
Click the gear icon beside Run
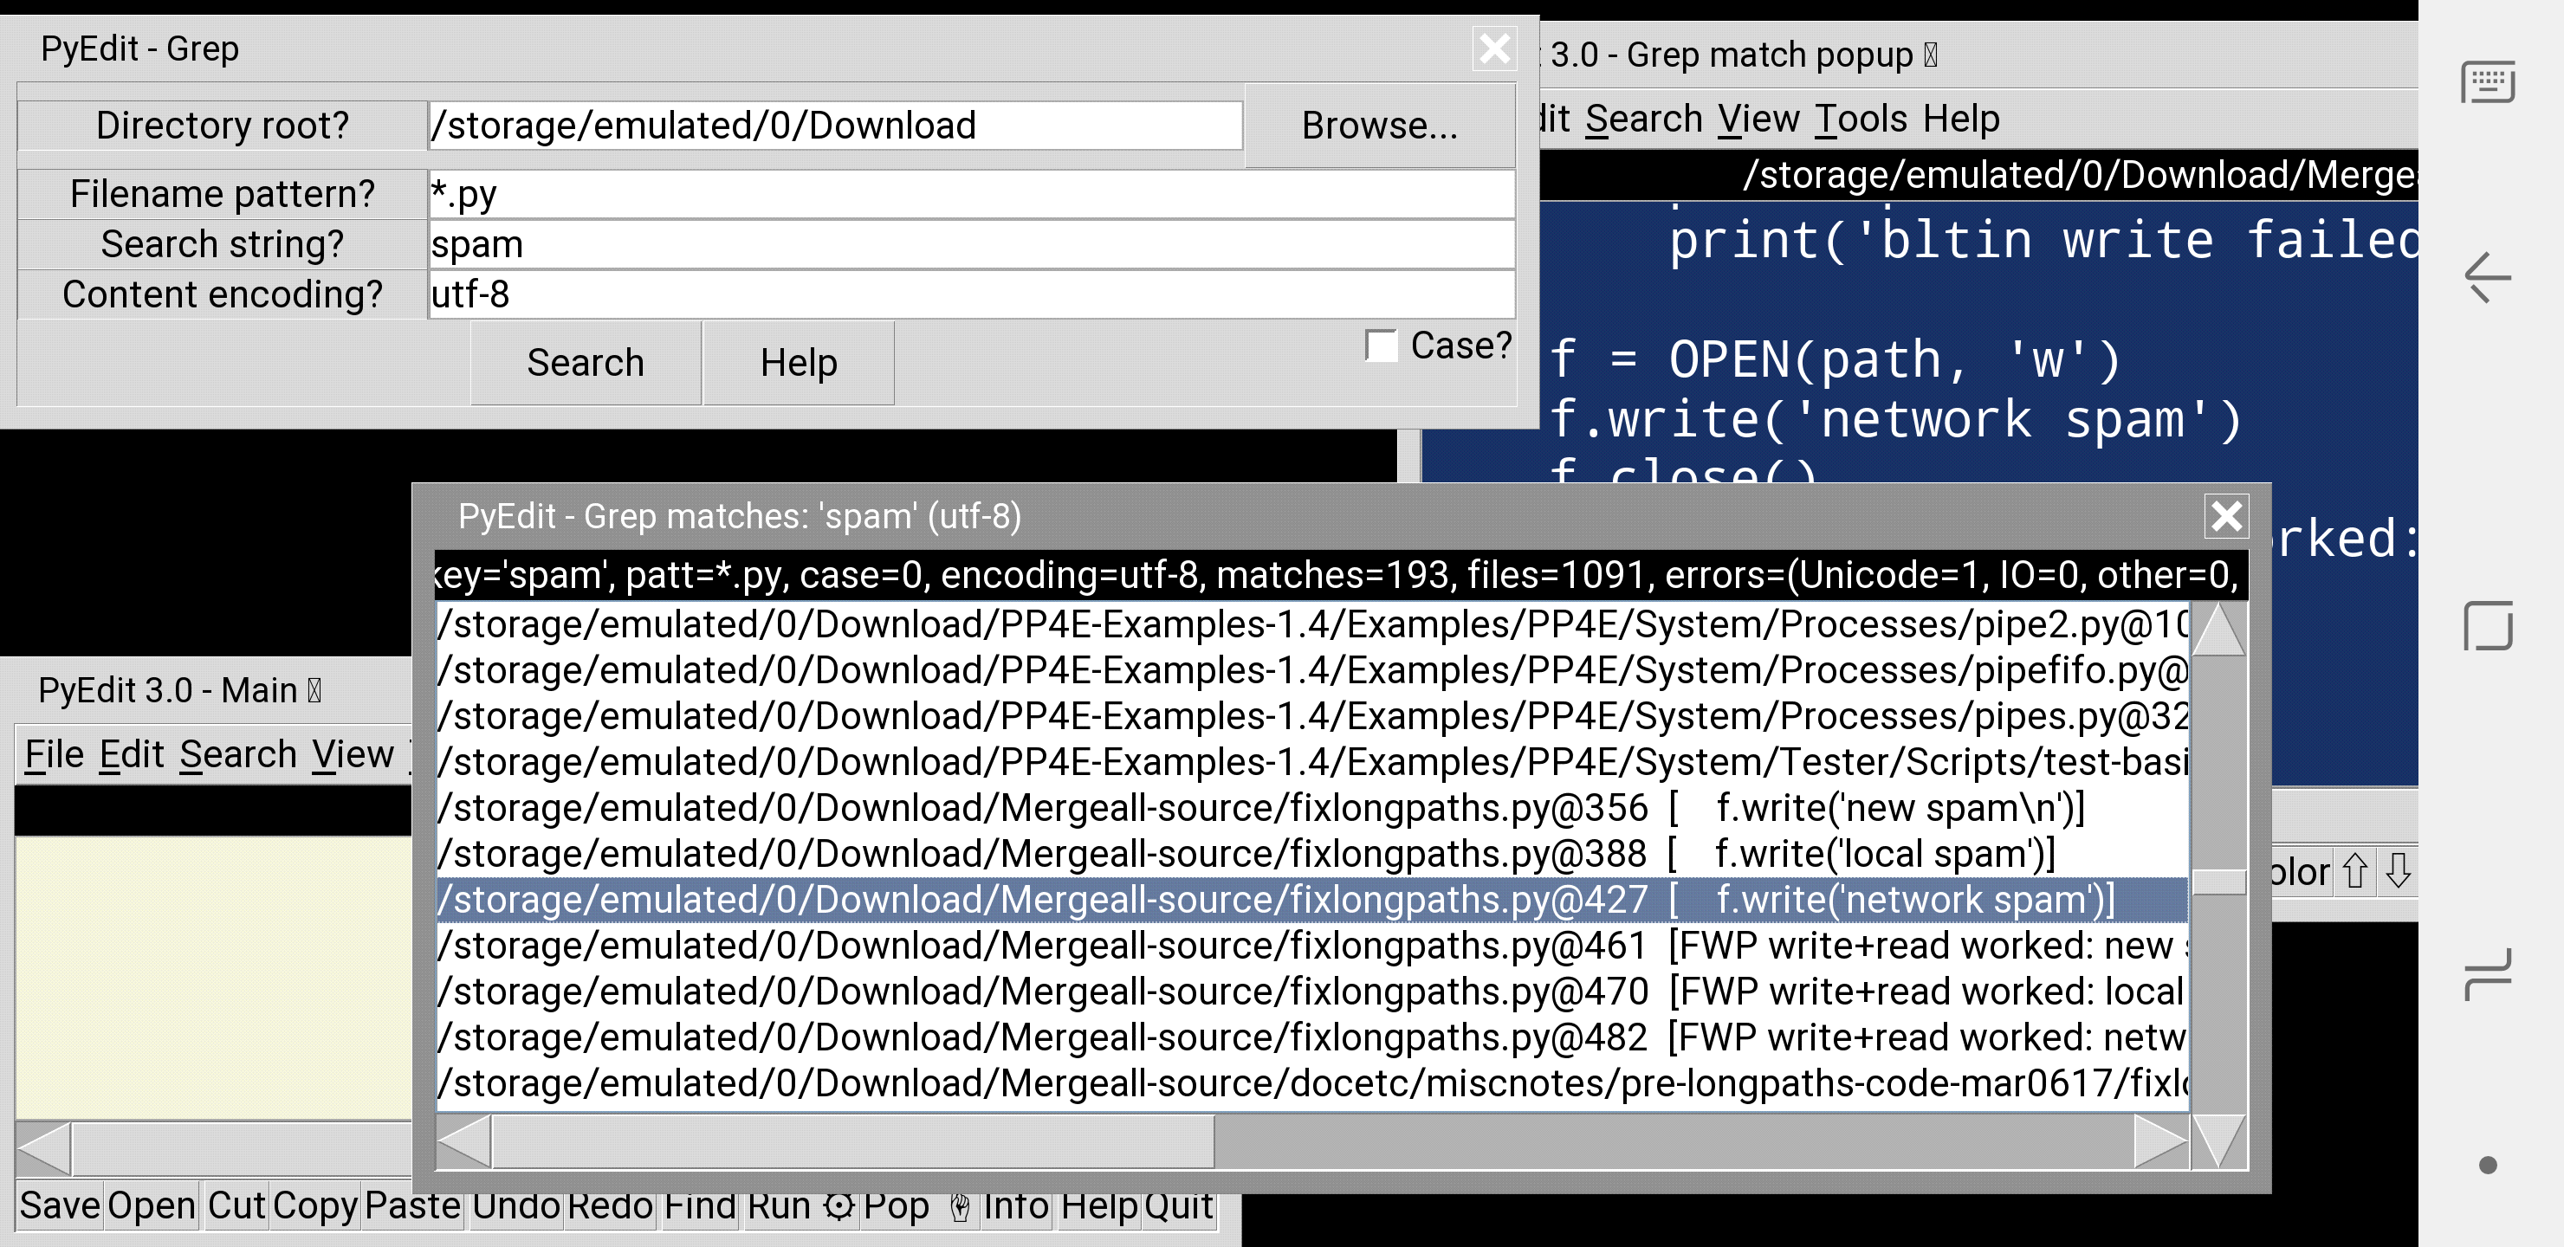[839, 1206]
